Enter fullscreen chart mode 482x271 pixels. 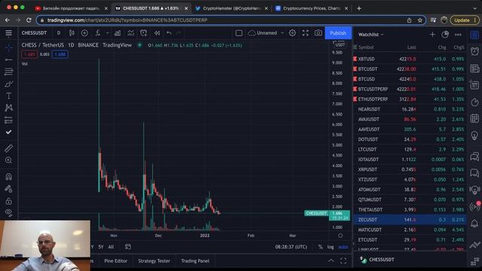pos(305,33)
